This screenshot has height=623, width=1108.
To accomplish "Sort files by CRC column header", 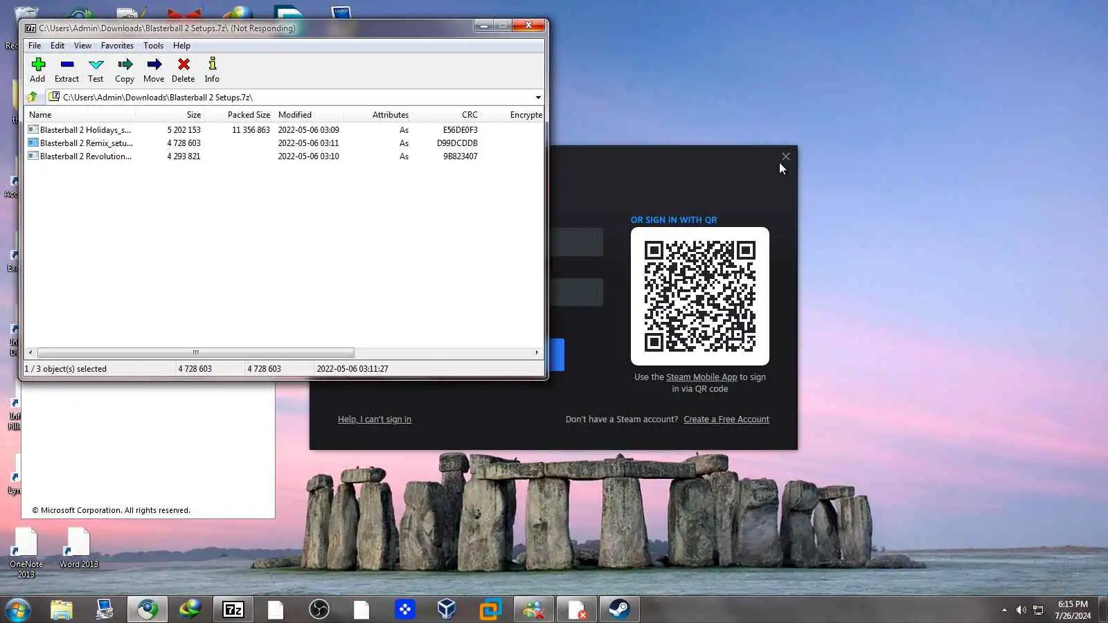I will tap(447, 115).
